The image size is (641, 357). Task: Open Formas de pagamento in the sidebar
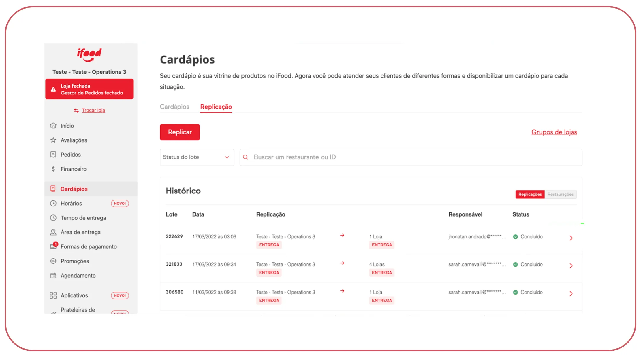click(x=89, y=246)
